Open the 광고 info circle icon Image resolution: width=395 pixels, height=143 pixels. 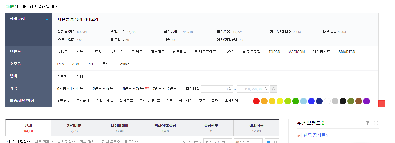(x=376, y=123)
